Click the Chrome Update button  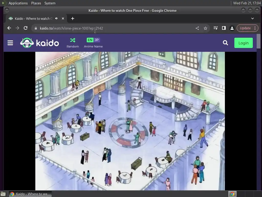click(245, 28)
